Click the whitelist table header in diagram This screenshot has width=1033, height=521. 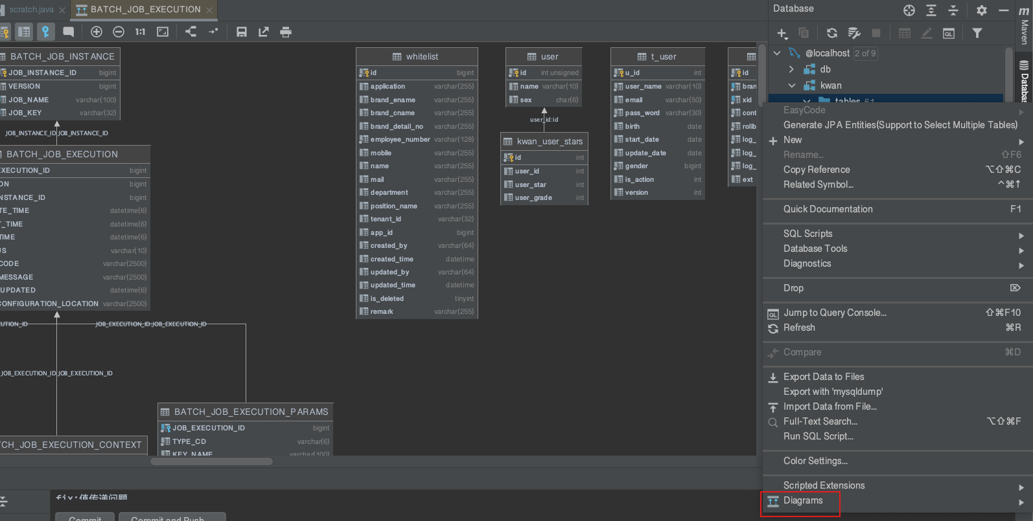[x=417, y=56]
